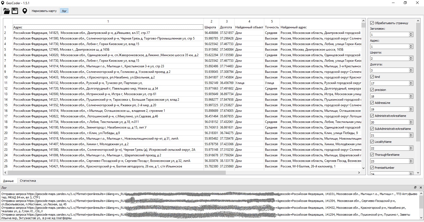The image size is (424, 222).
Task: Increase the Долгота spinbox value
Action: click(x=411, y=69)
